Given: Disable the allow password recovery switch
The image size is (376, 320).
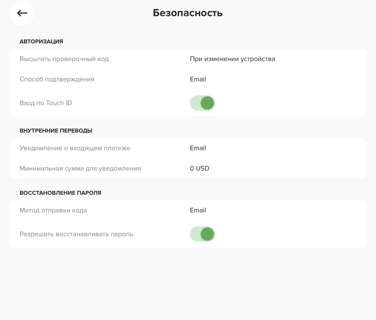Looking at the screenshot, I should (202, 234).
